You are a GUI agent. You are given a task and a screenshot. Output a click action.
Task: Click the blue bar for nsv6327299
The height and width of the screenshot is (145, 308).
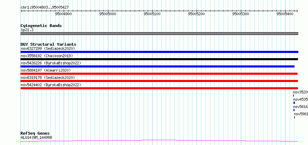click(x=159, y=52)
